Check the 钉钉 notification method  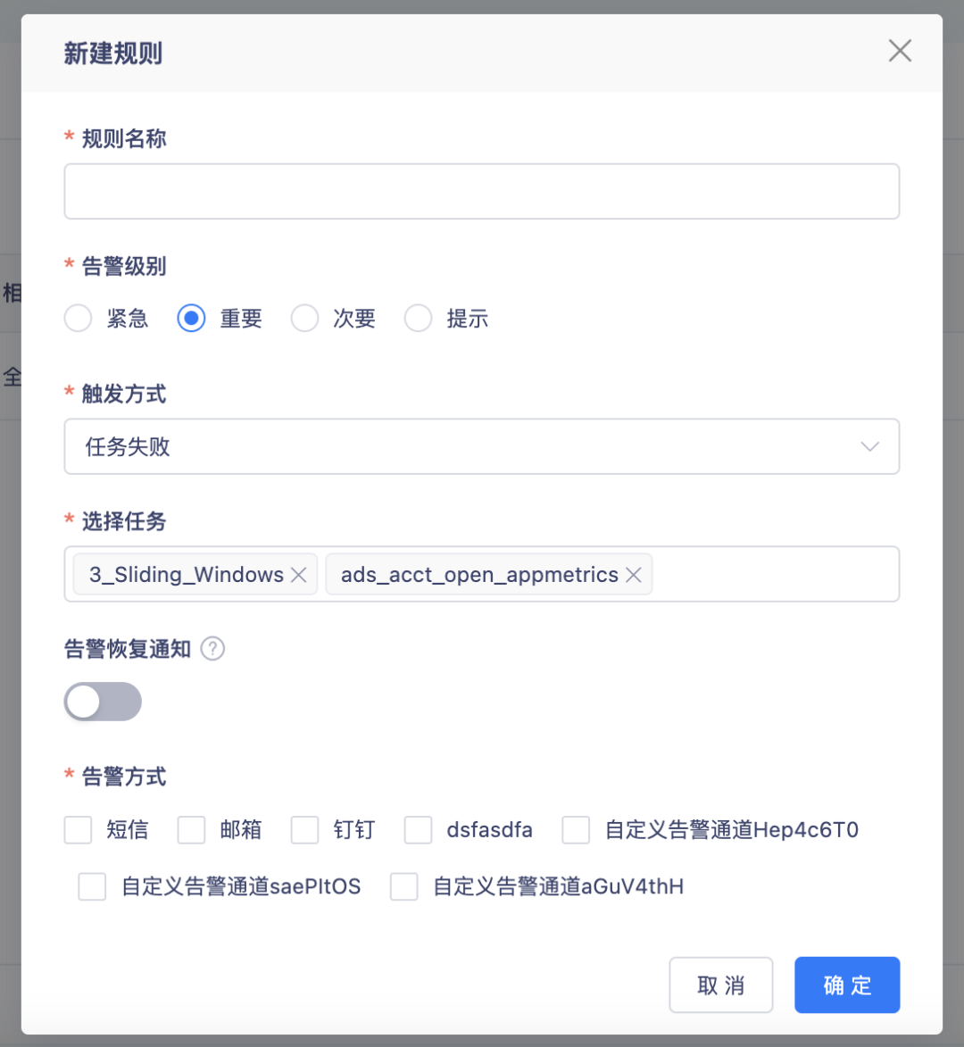(x=304, y=830)
